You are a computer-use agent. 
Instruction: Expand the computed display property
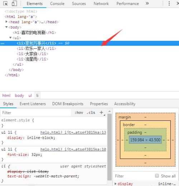(x=115, y=183)
